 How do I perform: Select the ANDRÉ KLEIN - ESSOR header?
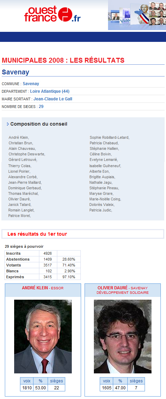coord(43,288)
